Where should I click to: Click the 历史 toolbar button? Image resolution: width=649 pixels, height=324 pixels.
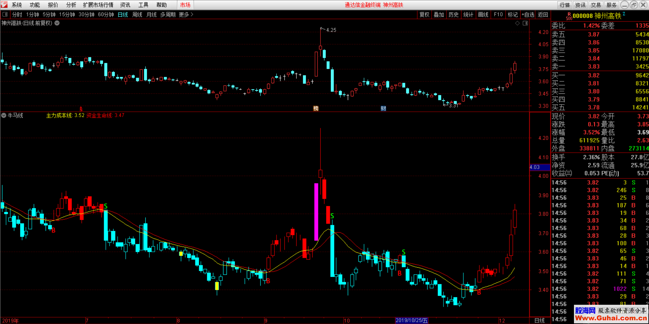454,15
